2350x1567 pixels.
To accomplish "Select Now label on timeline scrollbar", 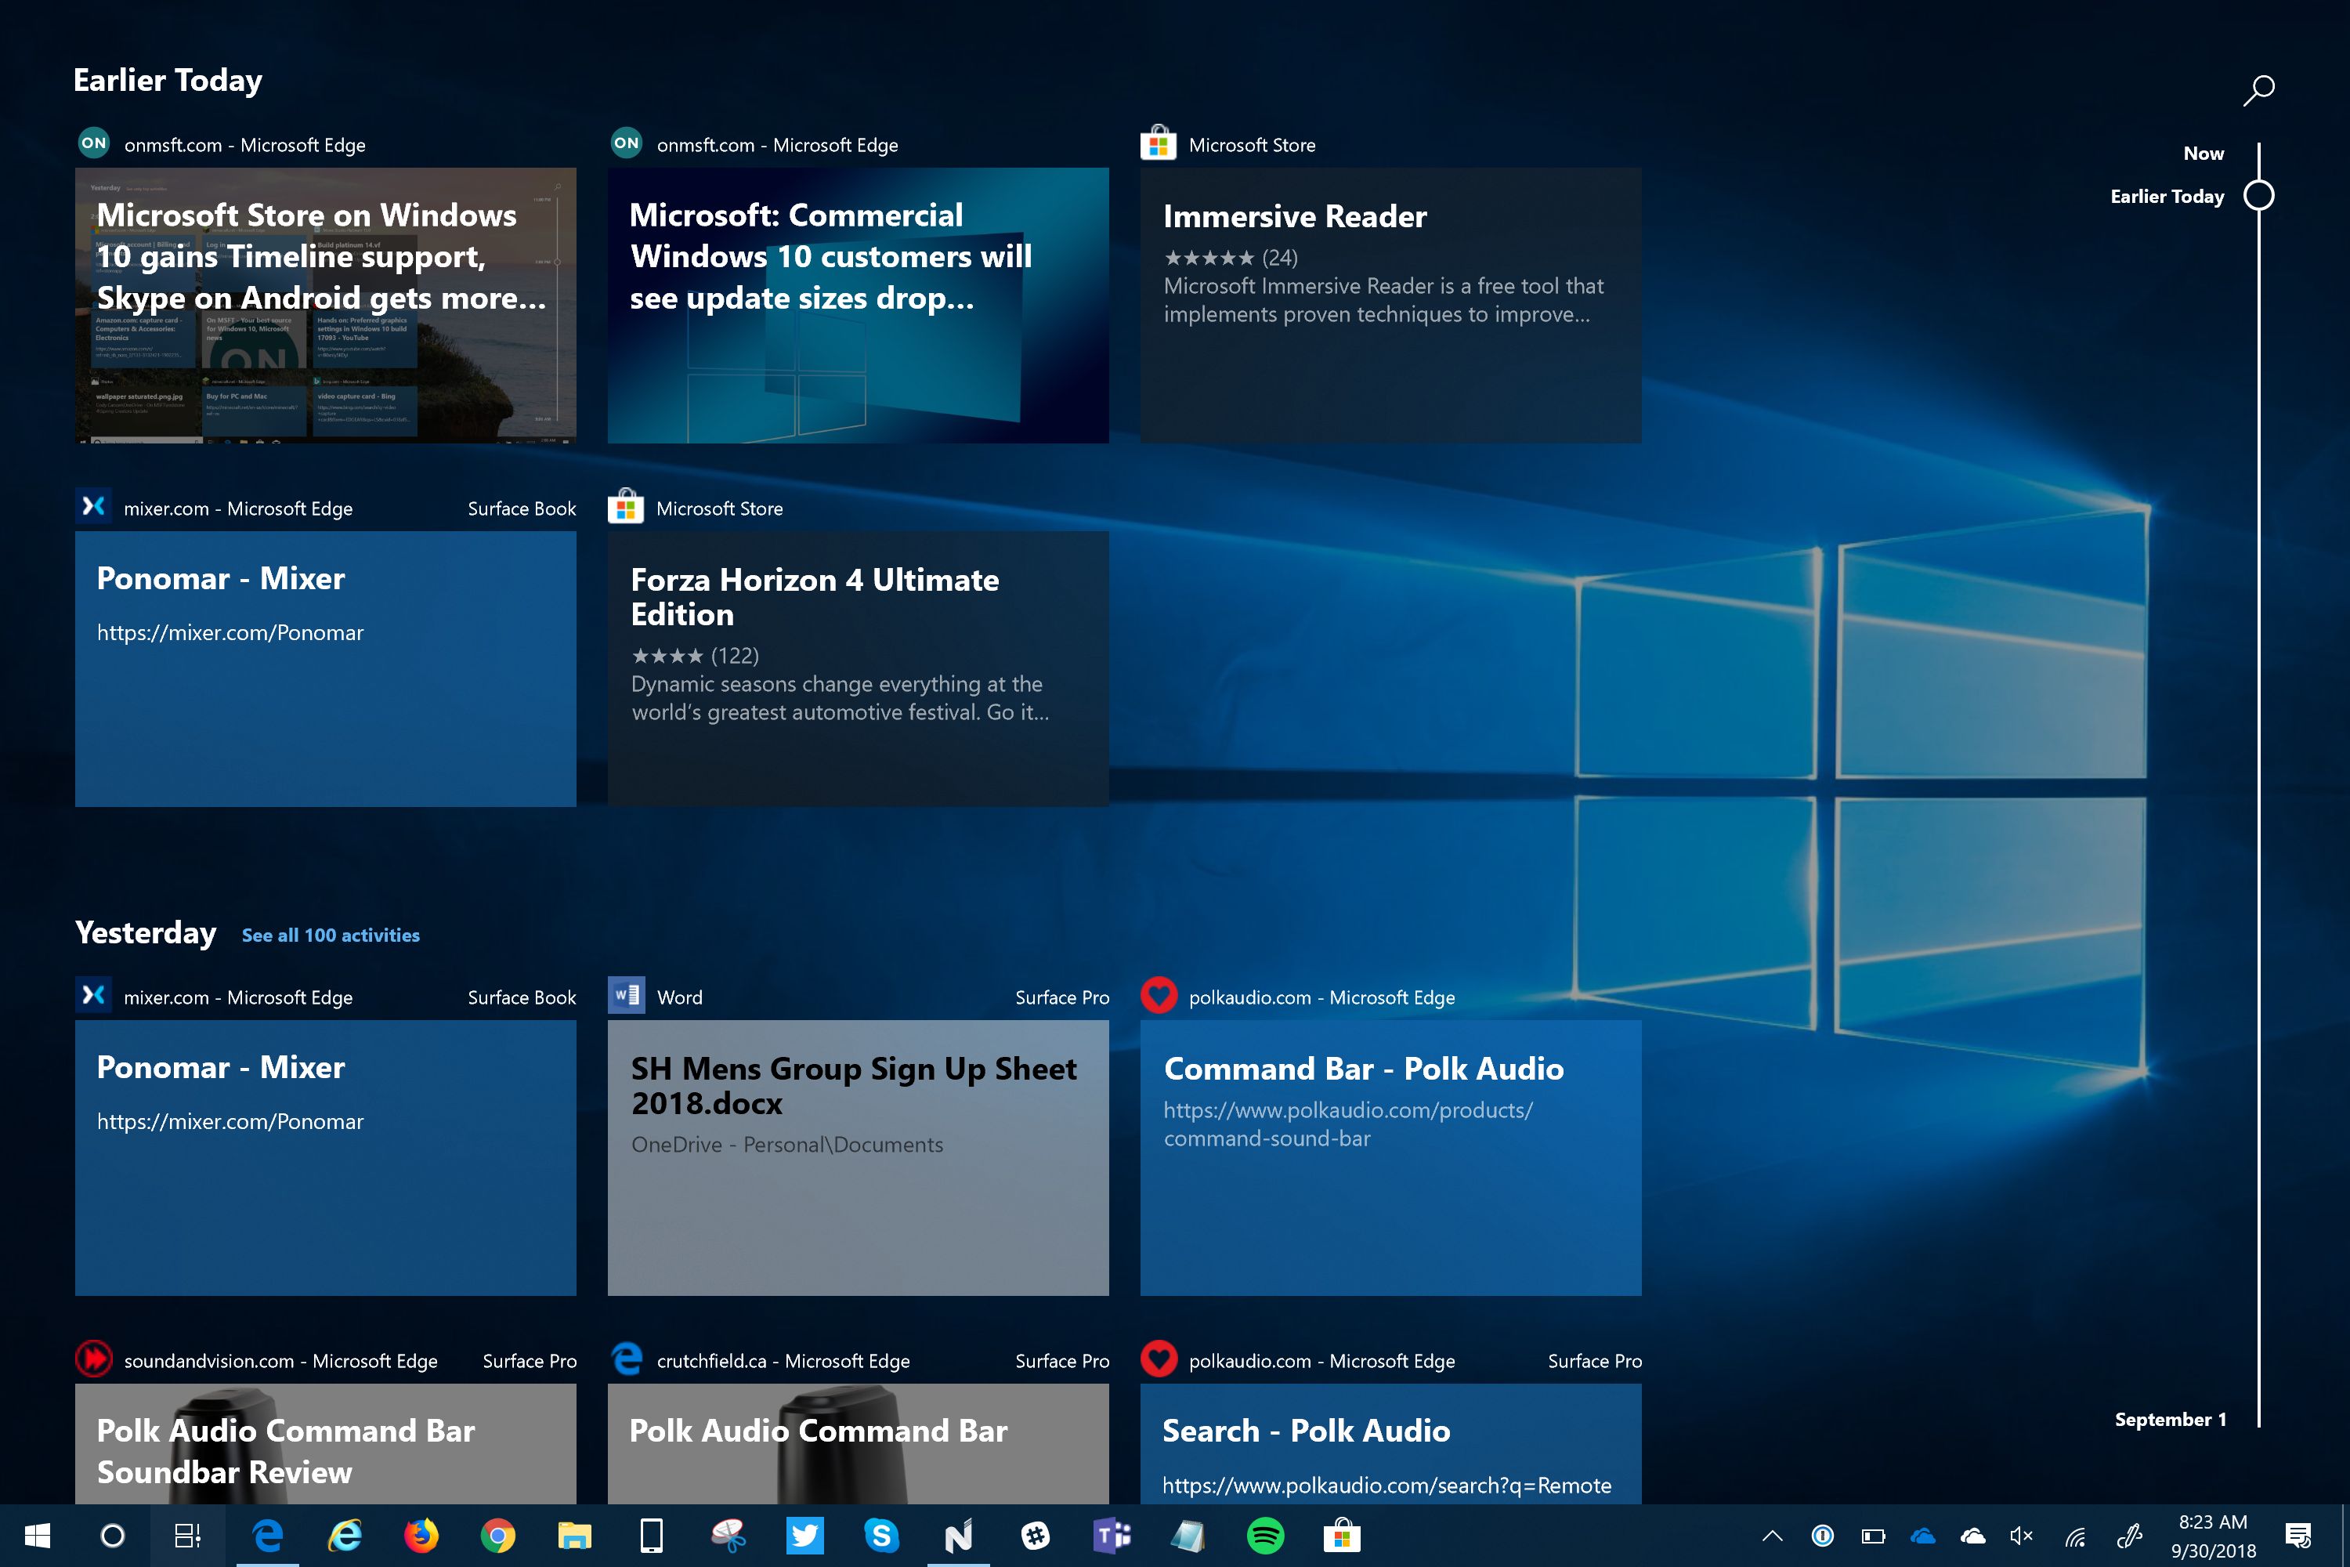I will coord(2203,153).
